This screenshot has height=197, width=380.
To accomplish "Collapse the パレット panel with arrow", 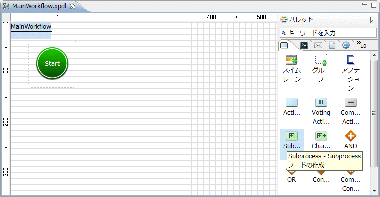I will click(x=372, y=20).
